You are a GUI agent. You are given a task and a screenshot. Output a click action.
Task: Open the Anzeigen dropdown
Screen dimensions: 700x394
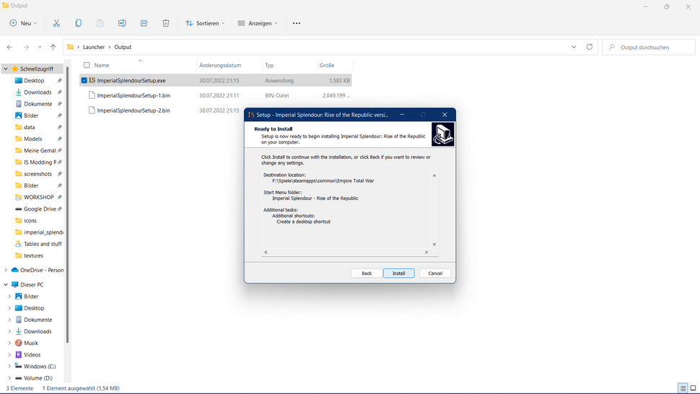coord(258,23)
